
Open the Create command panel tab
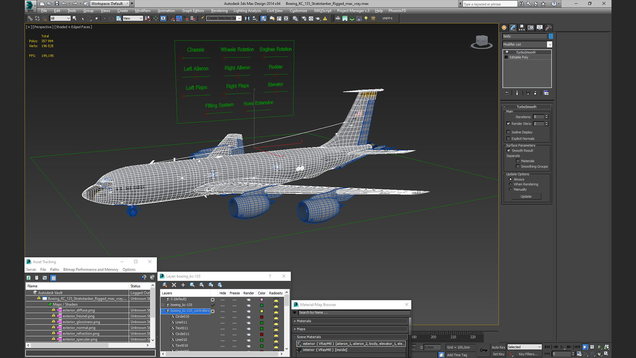click(x=504, y=28)
